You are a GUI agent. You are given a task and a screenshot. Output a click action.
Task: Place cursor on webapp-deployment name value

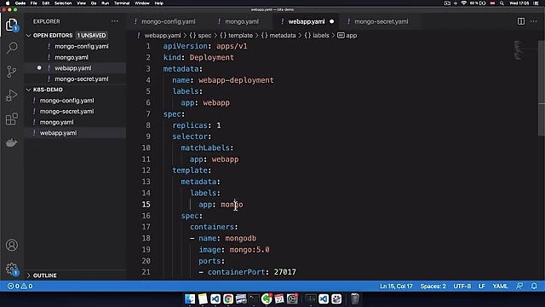[x=236, y=80]
